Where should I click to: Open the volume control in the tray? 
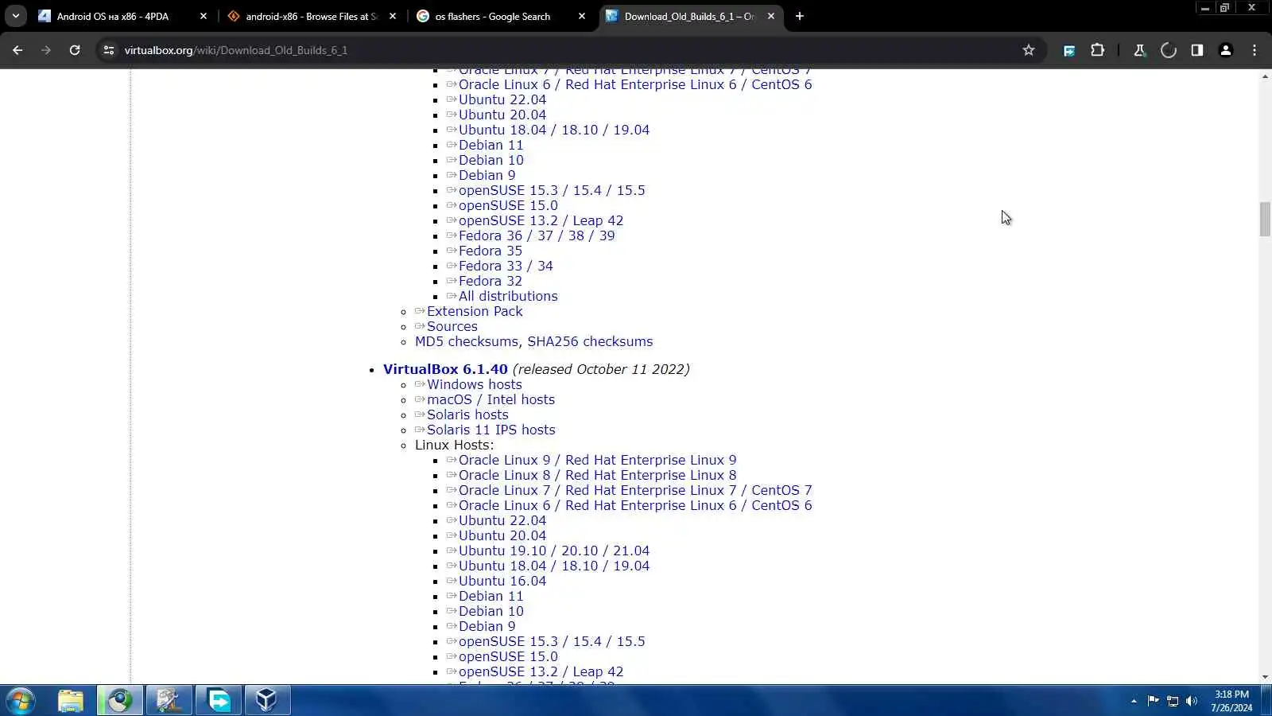point(1191,701)
